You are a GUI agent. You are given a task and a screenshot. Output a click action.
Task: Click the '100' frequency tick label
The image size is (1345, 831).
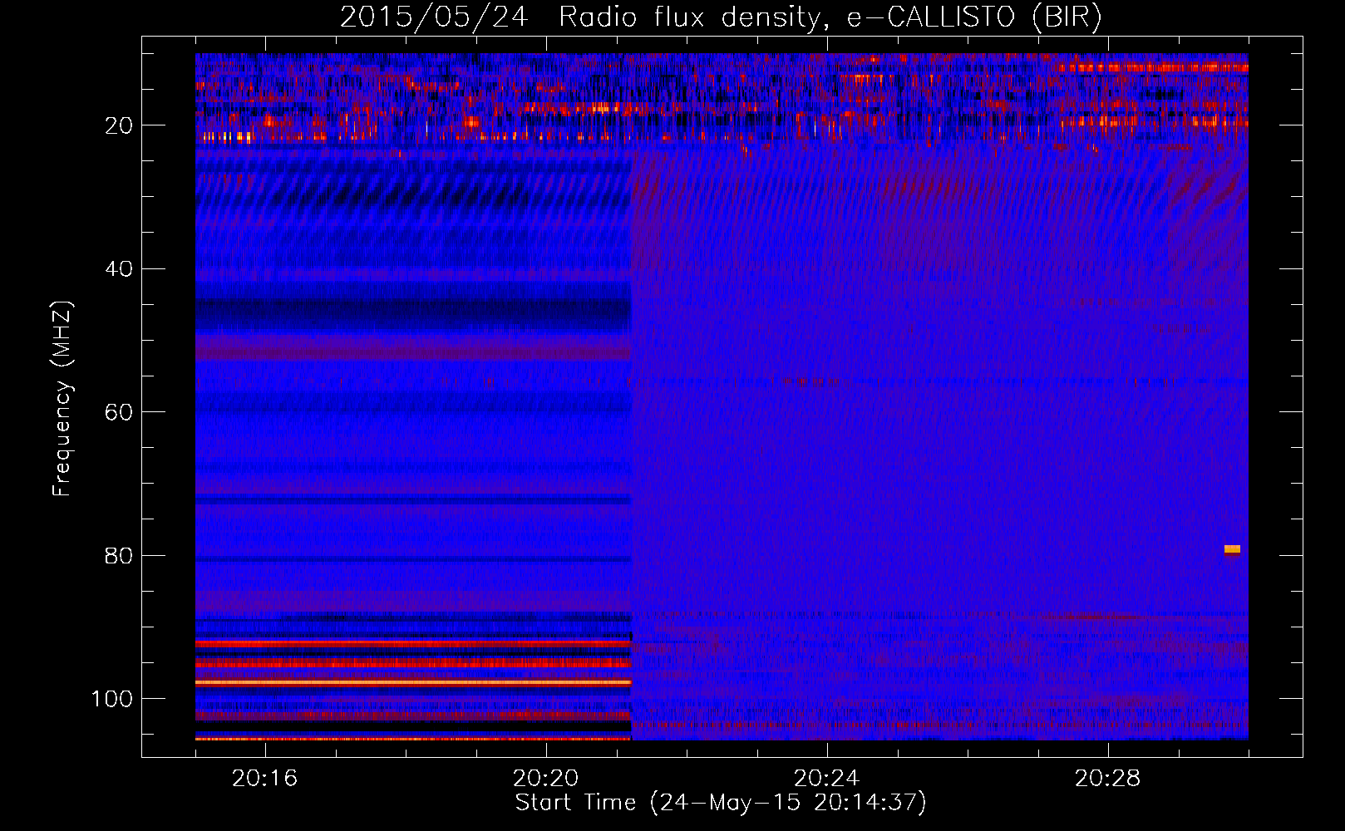coord(112,699)
